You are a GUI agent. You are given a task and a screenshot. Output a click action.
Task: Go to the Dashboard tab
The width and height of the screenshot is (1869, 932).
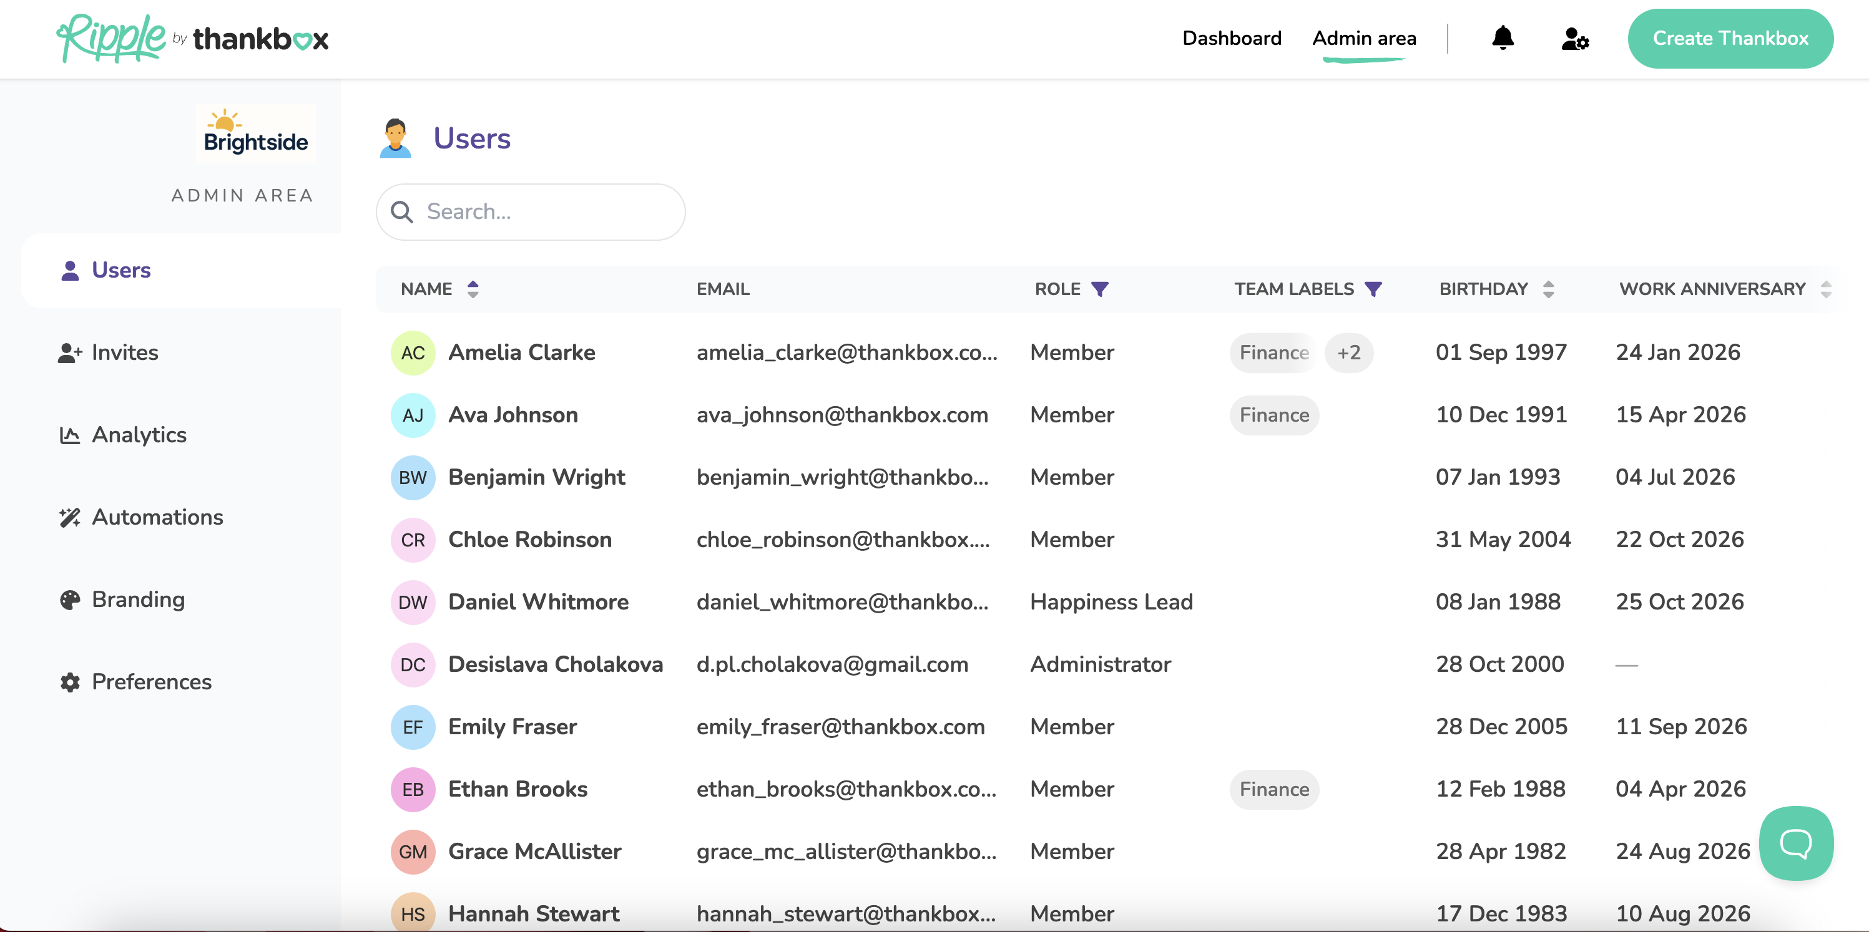(1231, 39)
